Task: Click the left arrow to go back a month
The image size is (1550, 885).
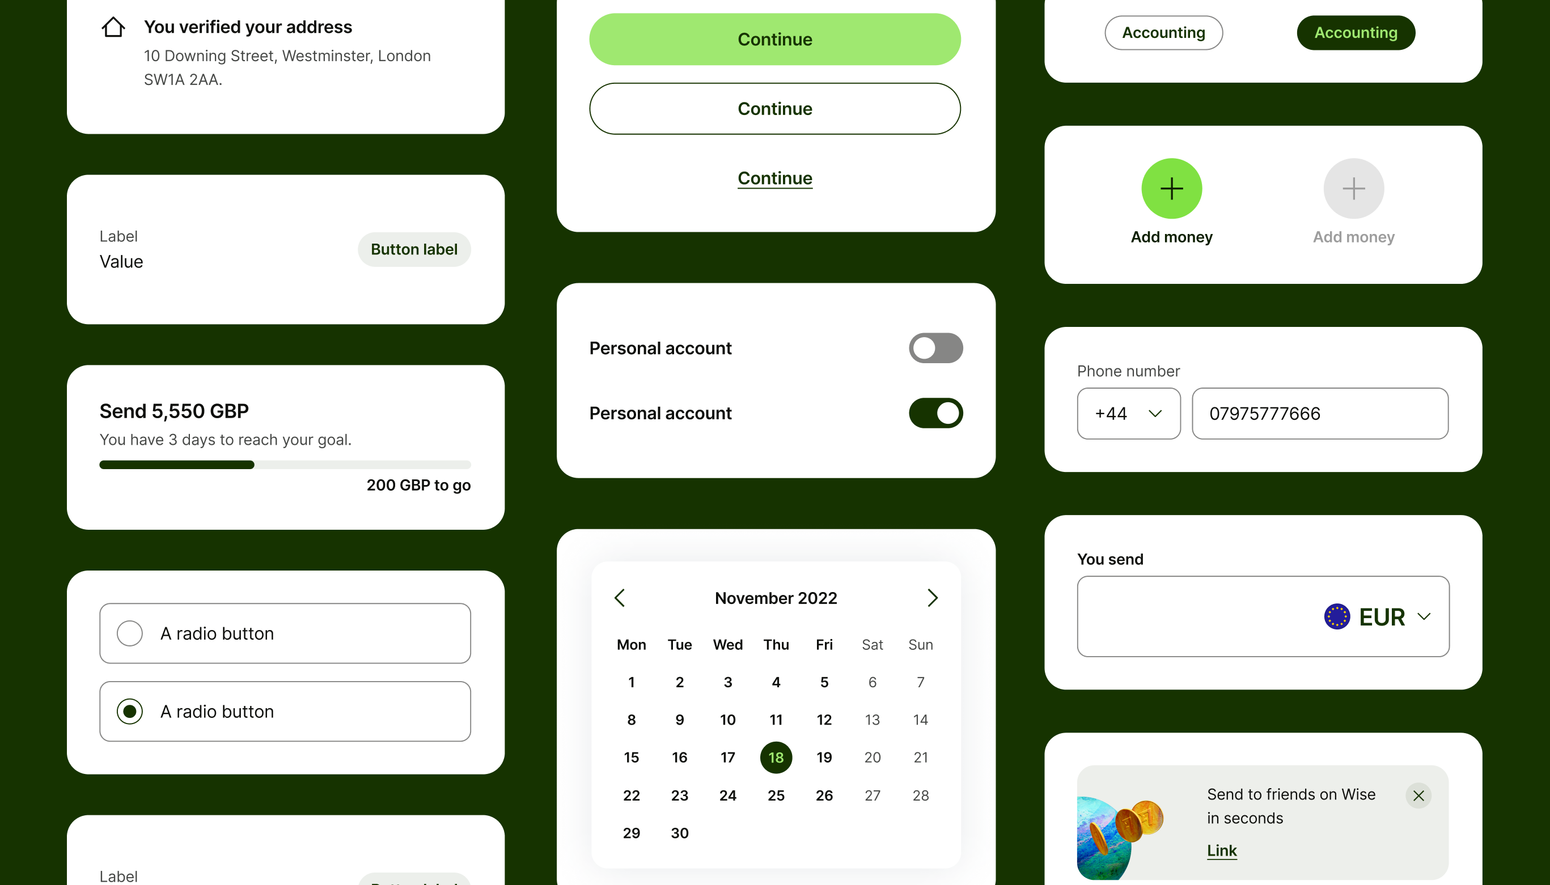Action: [x=620, y=597]
